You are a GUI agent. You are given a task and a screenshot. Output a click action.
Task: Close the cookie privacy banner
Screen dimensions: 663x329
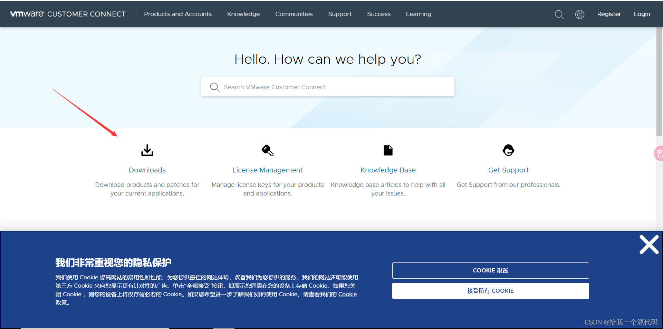click(649, 245)
